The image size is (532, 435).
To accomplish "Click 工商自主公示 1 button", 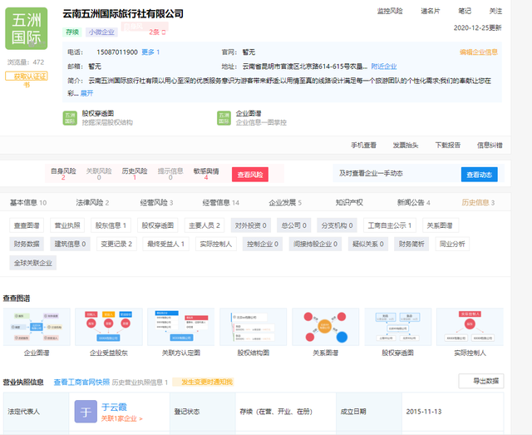I will click(390, 225).
